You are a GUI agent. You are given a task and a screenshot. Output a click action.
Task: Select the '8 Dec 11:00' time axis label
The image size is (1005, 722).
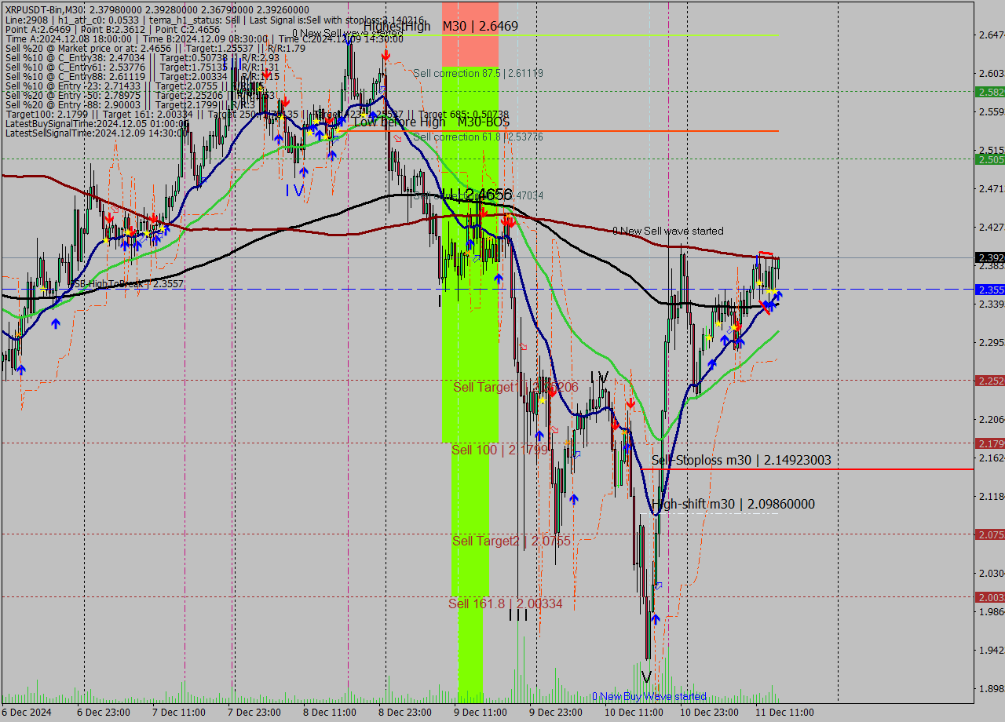click(330, 713)
